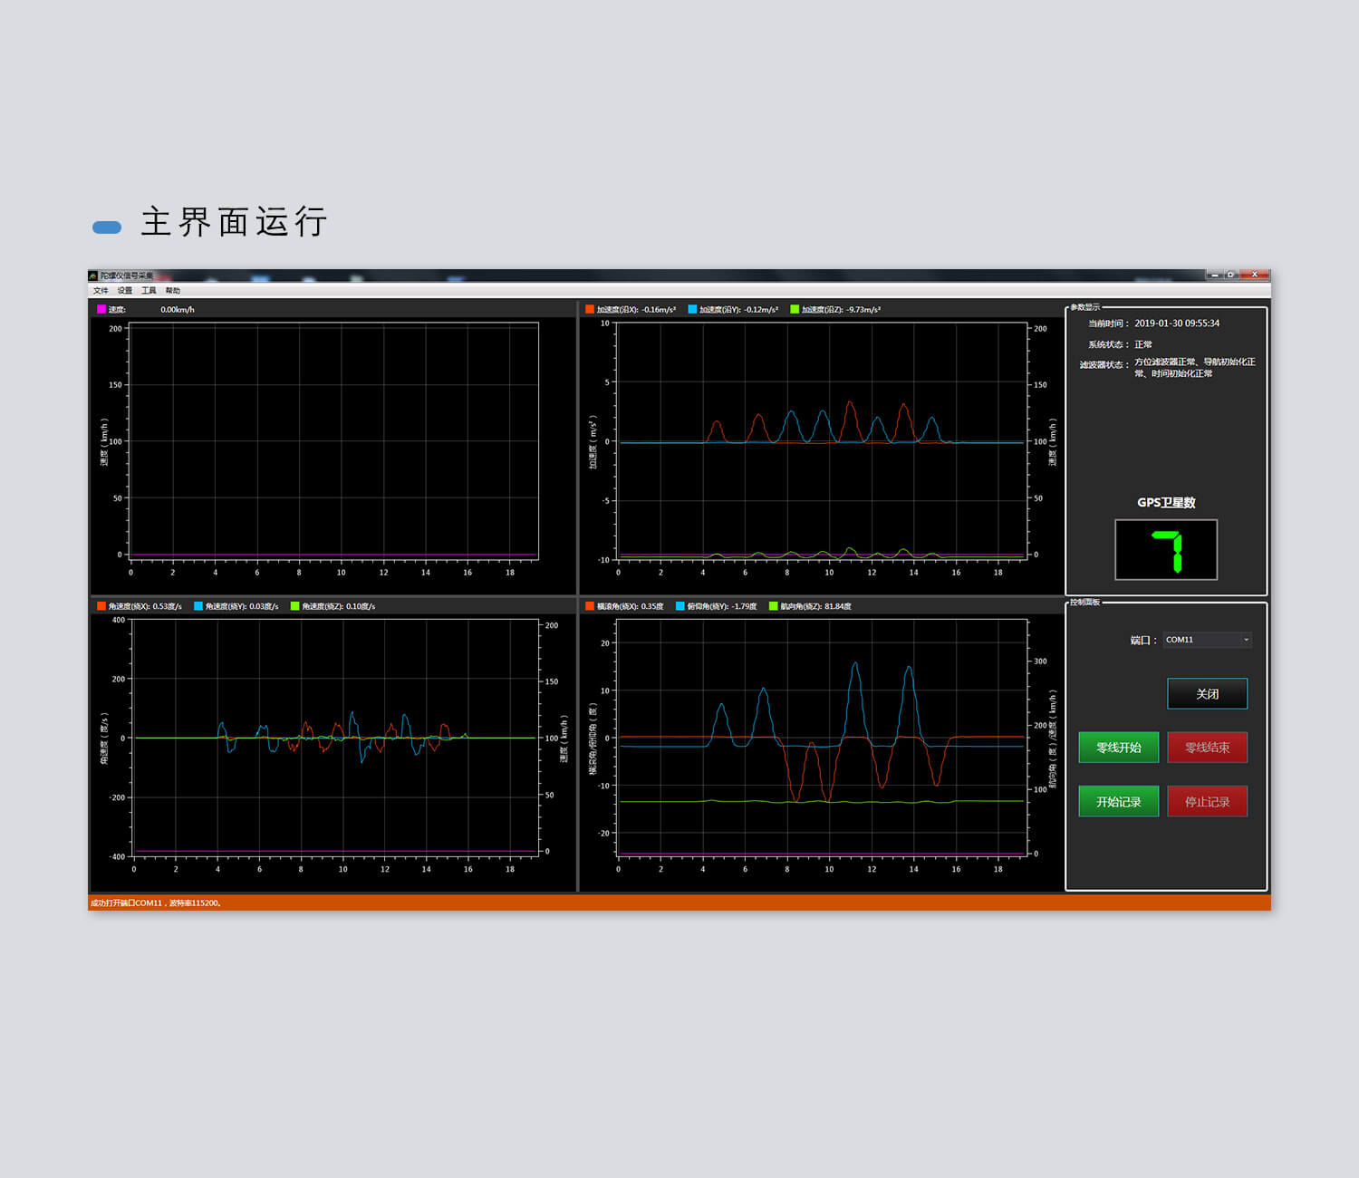Click the GPS satellite count display
Image resolution: width=1359 pixels, height=1178 pixels.
tap(1165, 550)
